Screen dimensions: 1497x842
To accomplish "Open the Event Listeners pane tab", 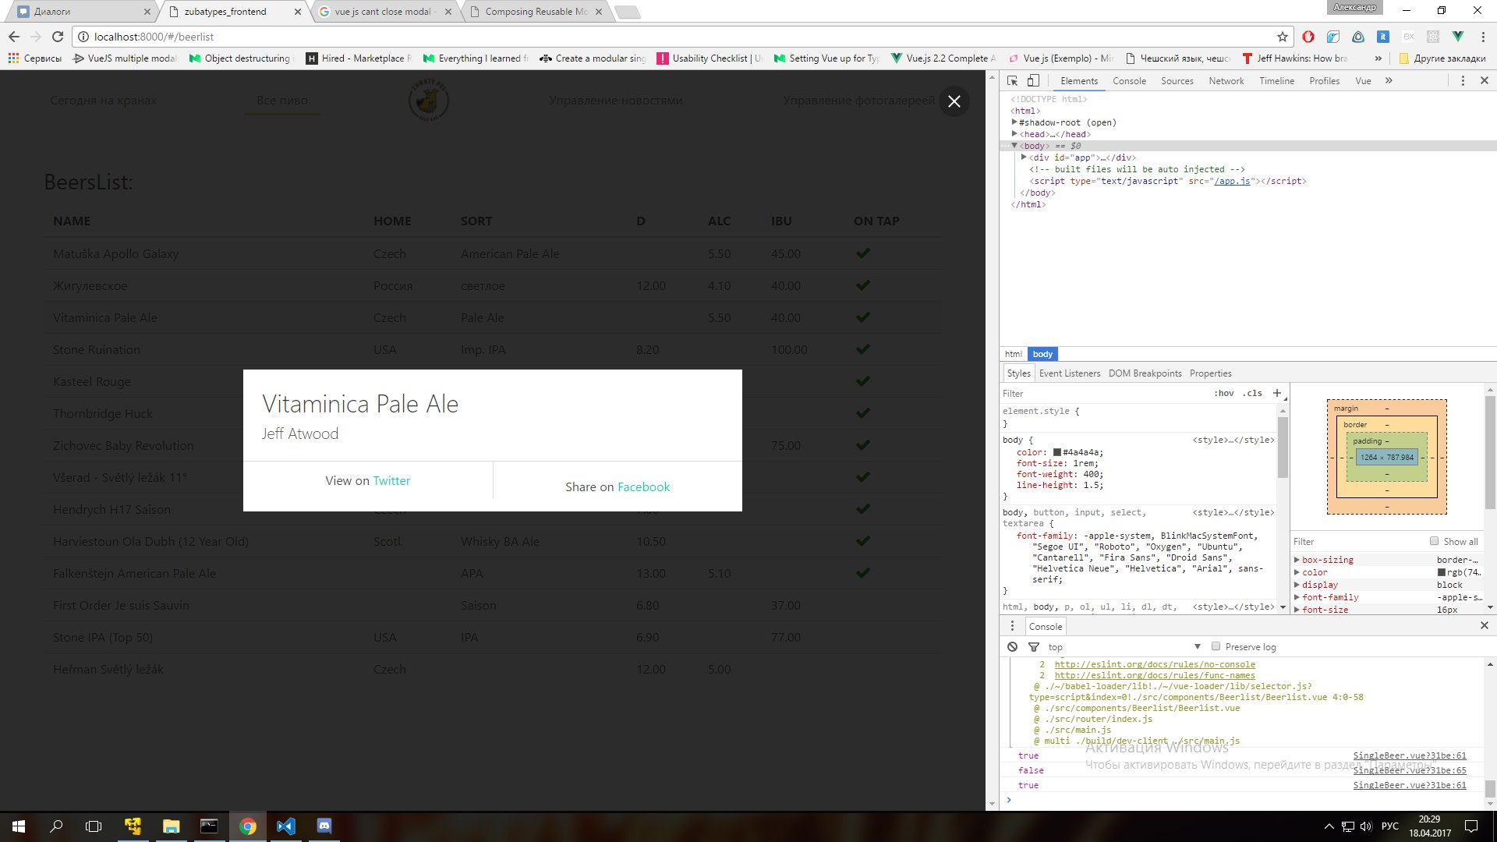I will pyautogui.click(x=1070, y=373).
